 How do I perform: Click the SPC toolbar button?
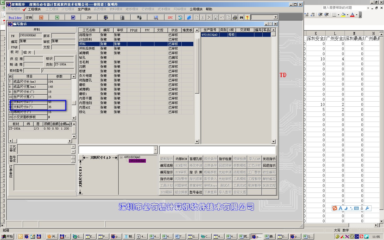point(170,18)
